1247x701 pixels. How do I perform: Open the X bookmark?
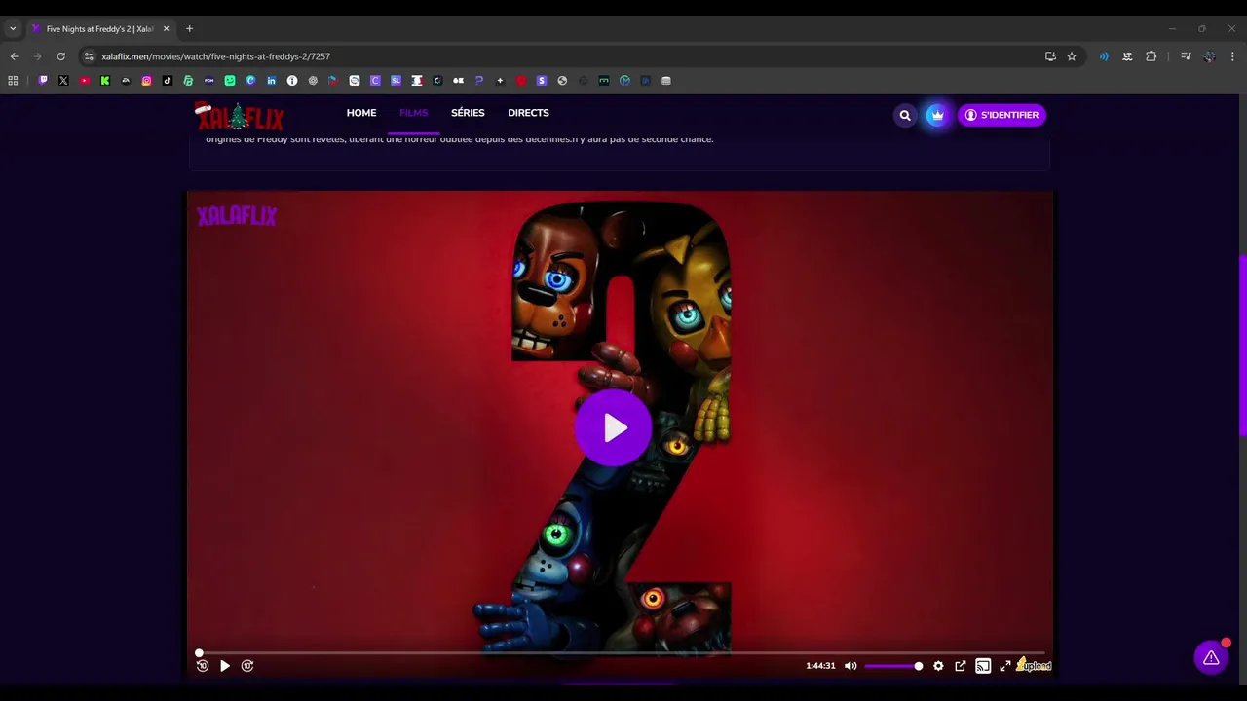tap(63, 81)
